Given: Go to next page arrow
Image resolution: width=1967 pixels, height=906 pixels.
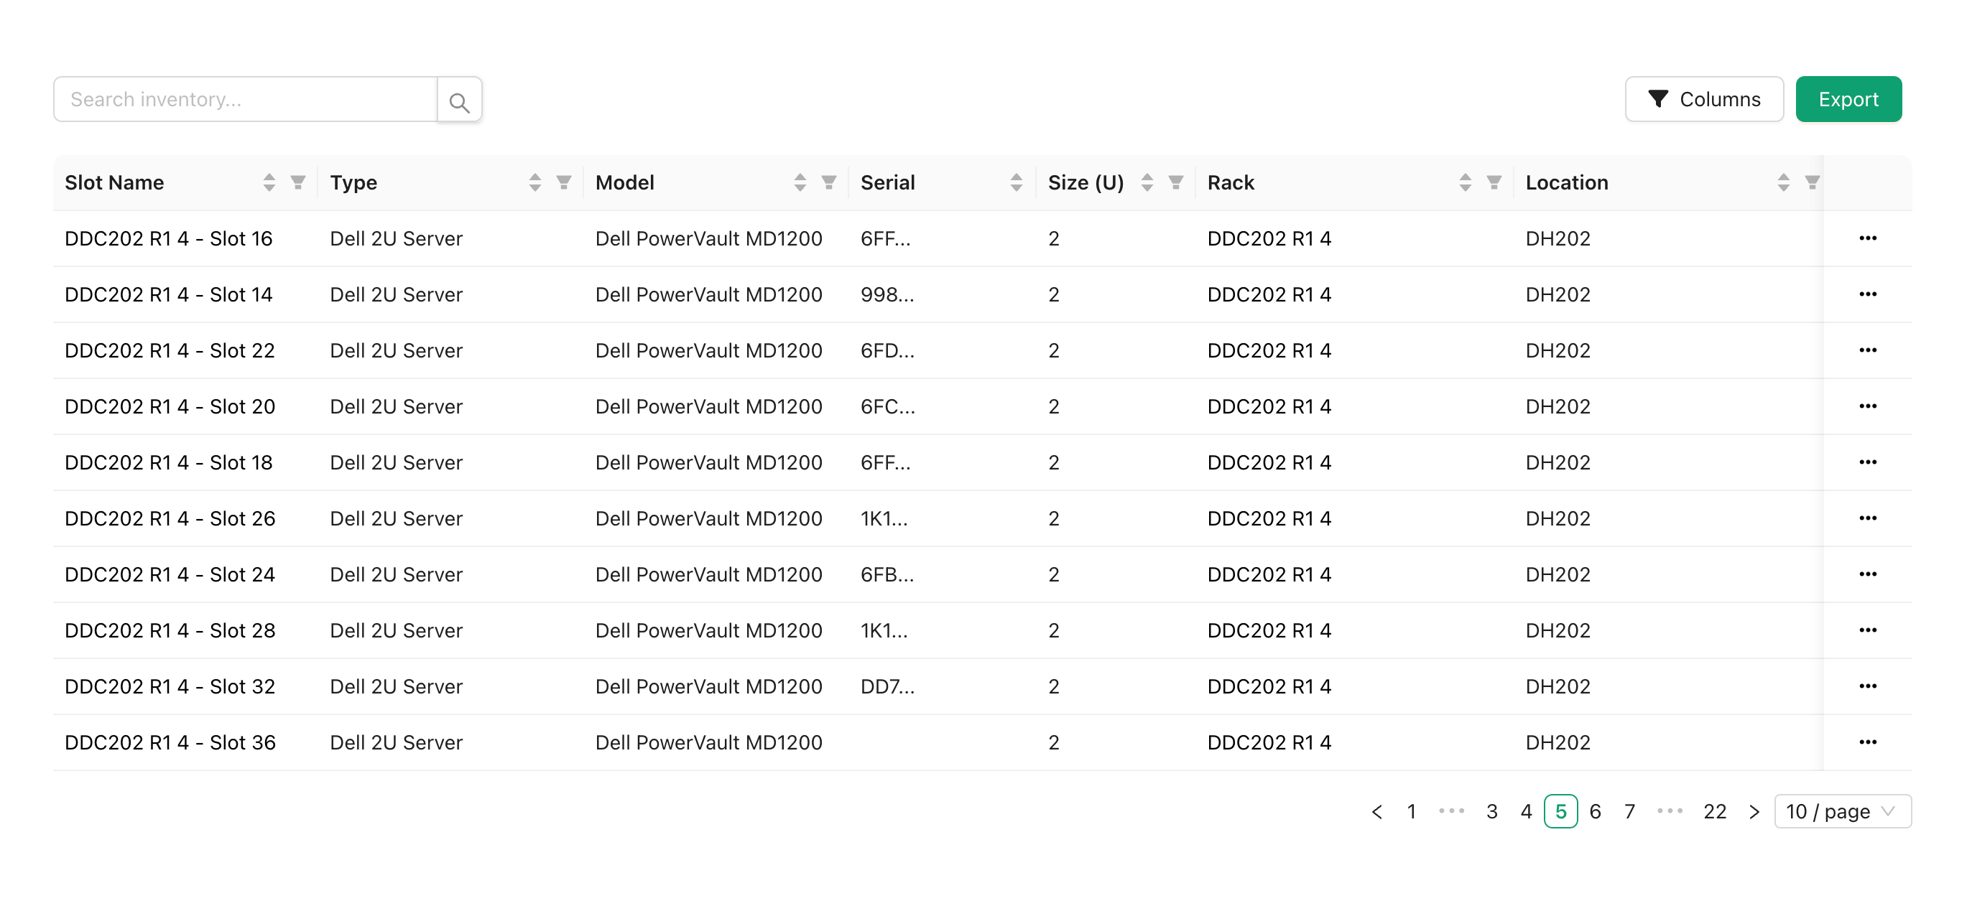Looking at the screenshot, I should coord(1754,811).
